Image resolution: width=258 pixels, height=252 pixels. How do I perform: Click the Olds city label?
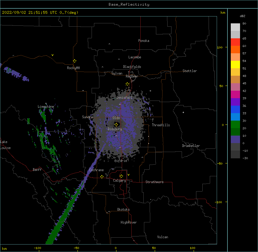(x=116, y=118)
